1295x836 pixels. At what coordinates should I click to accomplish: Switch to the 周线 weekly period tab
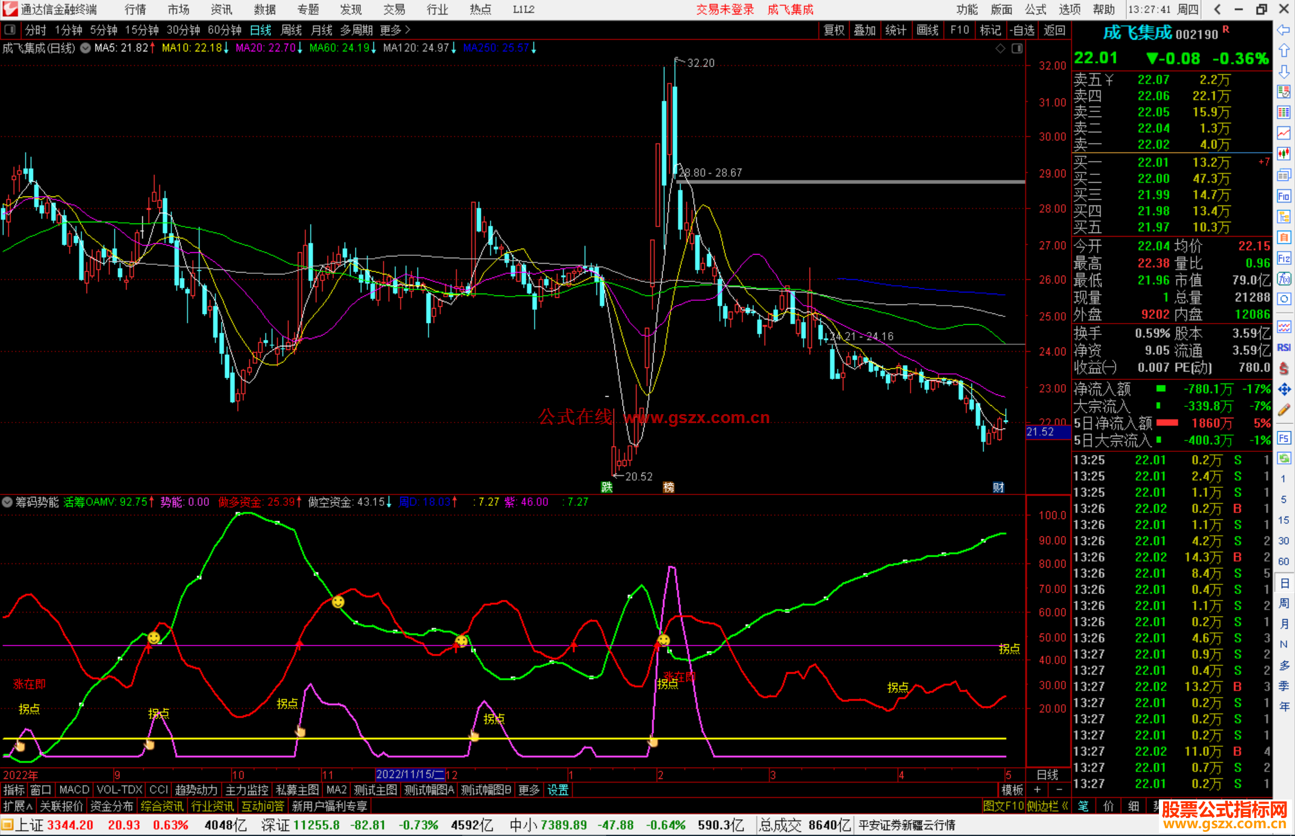coord(291,30)
